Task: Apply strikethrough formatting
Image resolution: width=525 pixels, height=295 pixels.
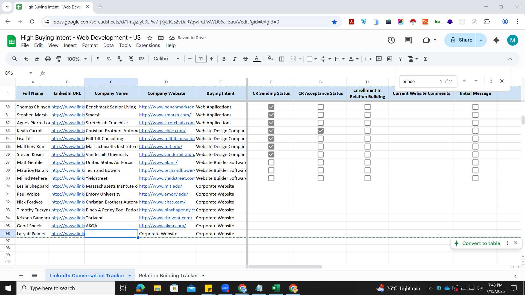Action: pos(246,59)
